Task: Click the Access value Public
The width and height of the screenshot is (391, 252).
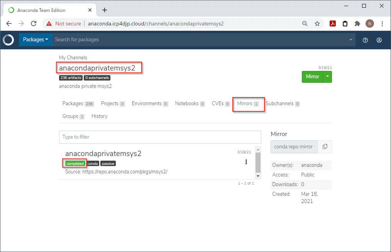Action: click(308, 175)
